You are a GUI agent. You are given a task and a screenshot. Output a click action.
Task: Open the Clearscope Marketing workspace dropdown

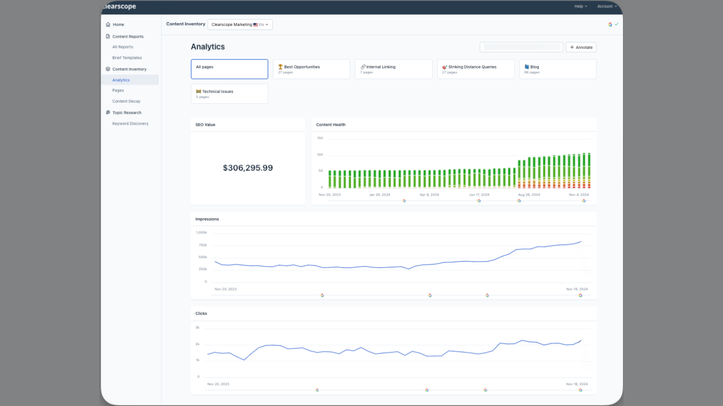coord(239,25)
